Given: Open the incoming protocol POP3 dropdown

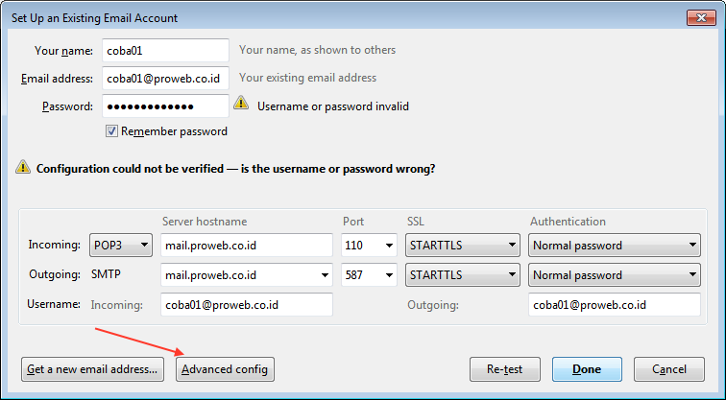Looking at the screenshot, I should pyautogui.click(x=121, y=246).
